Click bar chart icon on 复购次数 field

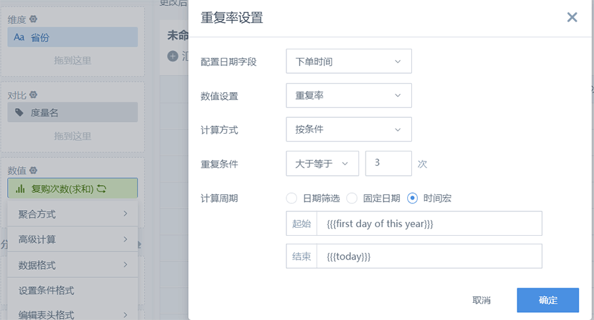pos(20,188)
